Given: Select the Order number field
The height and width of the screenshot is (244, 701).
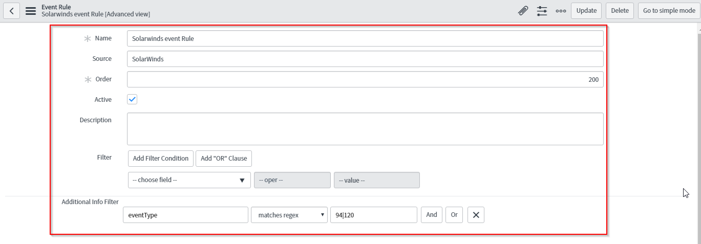Looking at the screenshot, I should pos(365,79).
